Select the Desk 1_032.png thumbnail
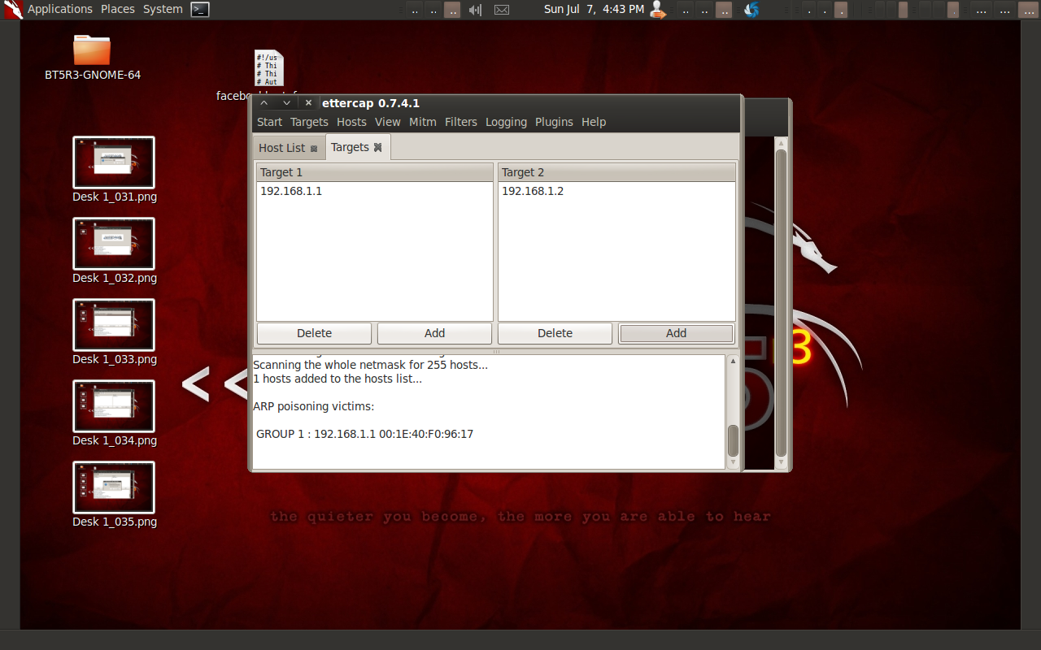1041x650 pixels. pyautogui.click(x=114, y=244)
